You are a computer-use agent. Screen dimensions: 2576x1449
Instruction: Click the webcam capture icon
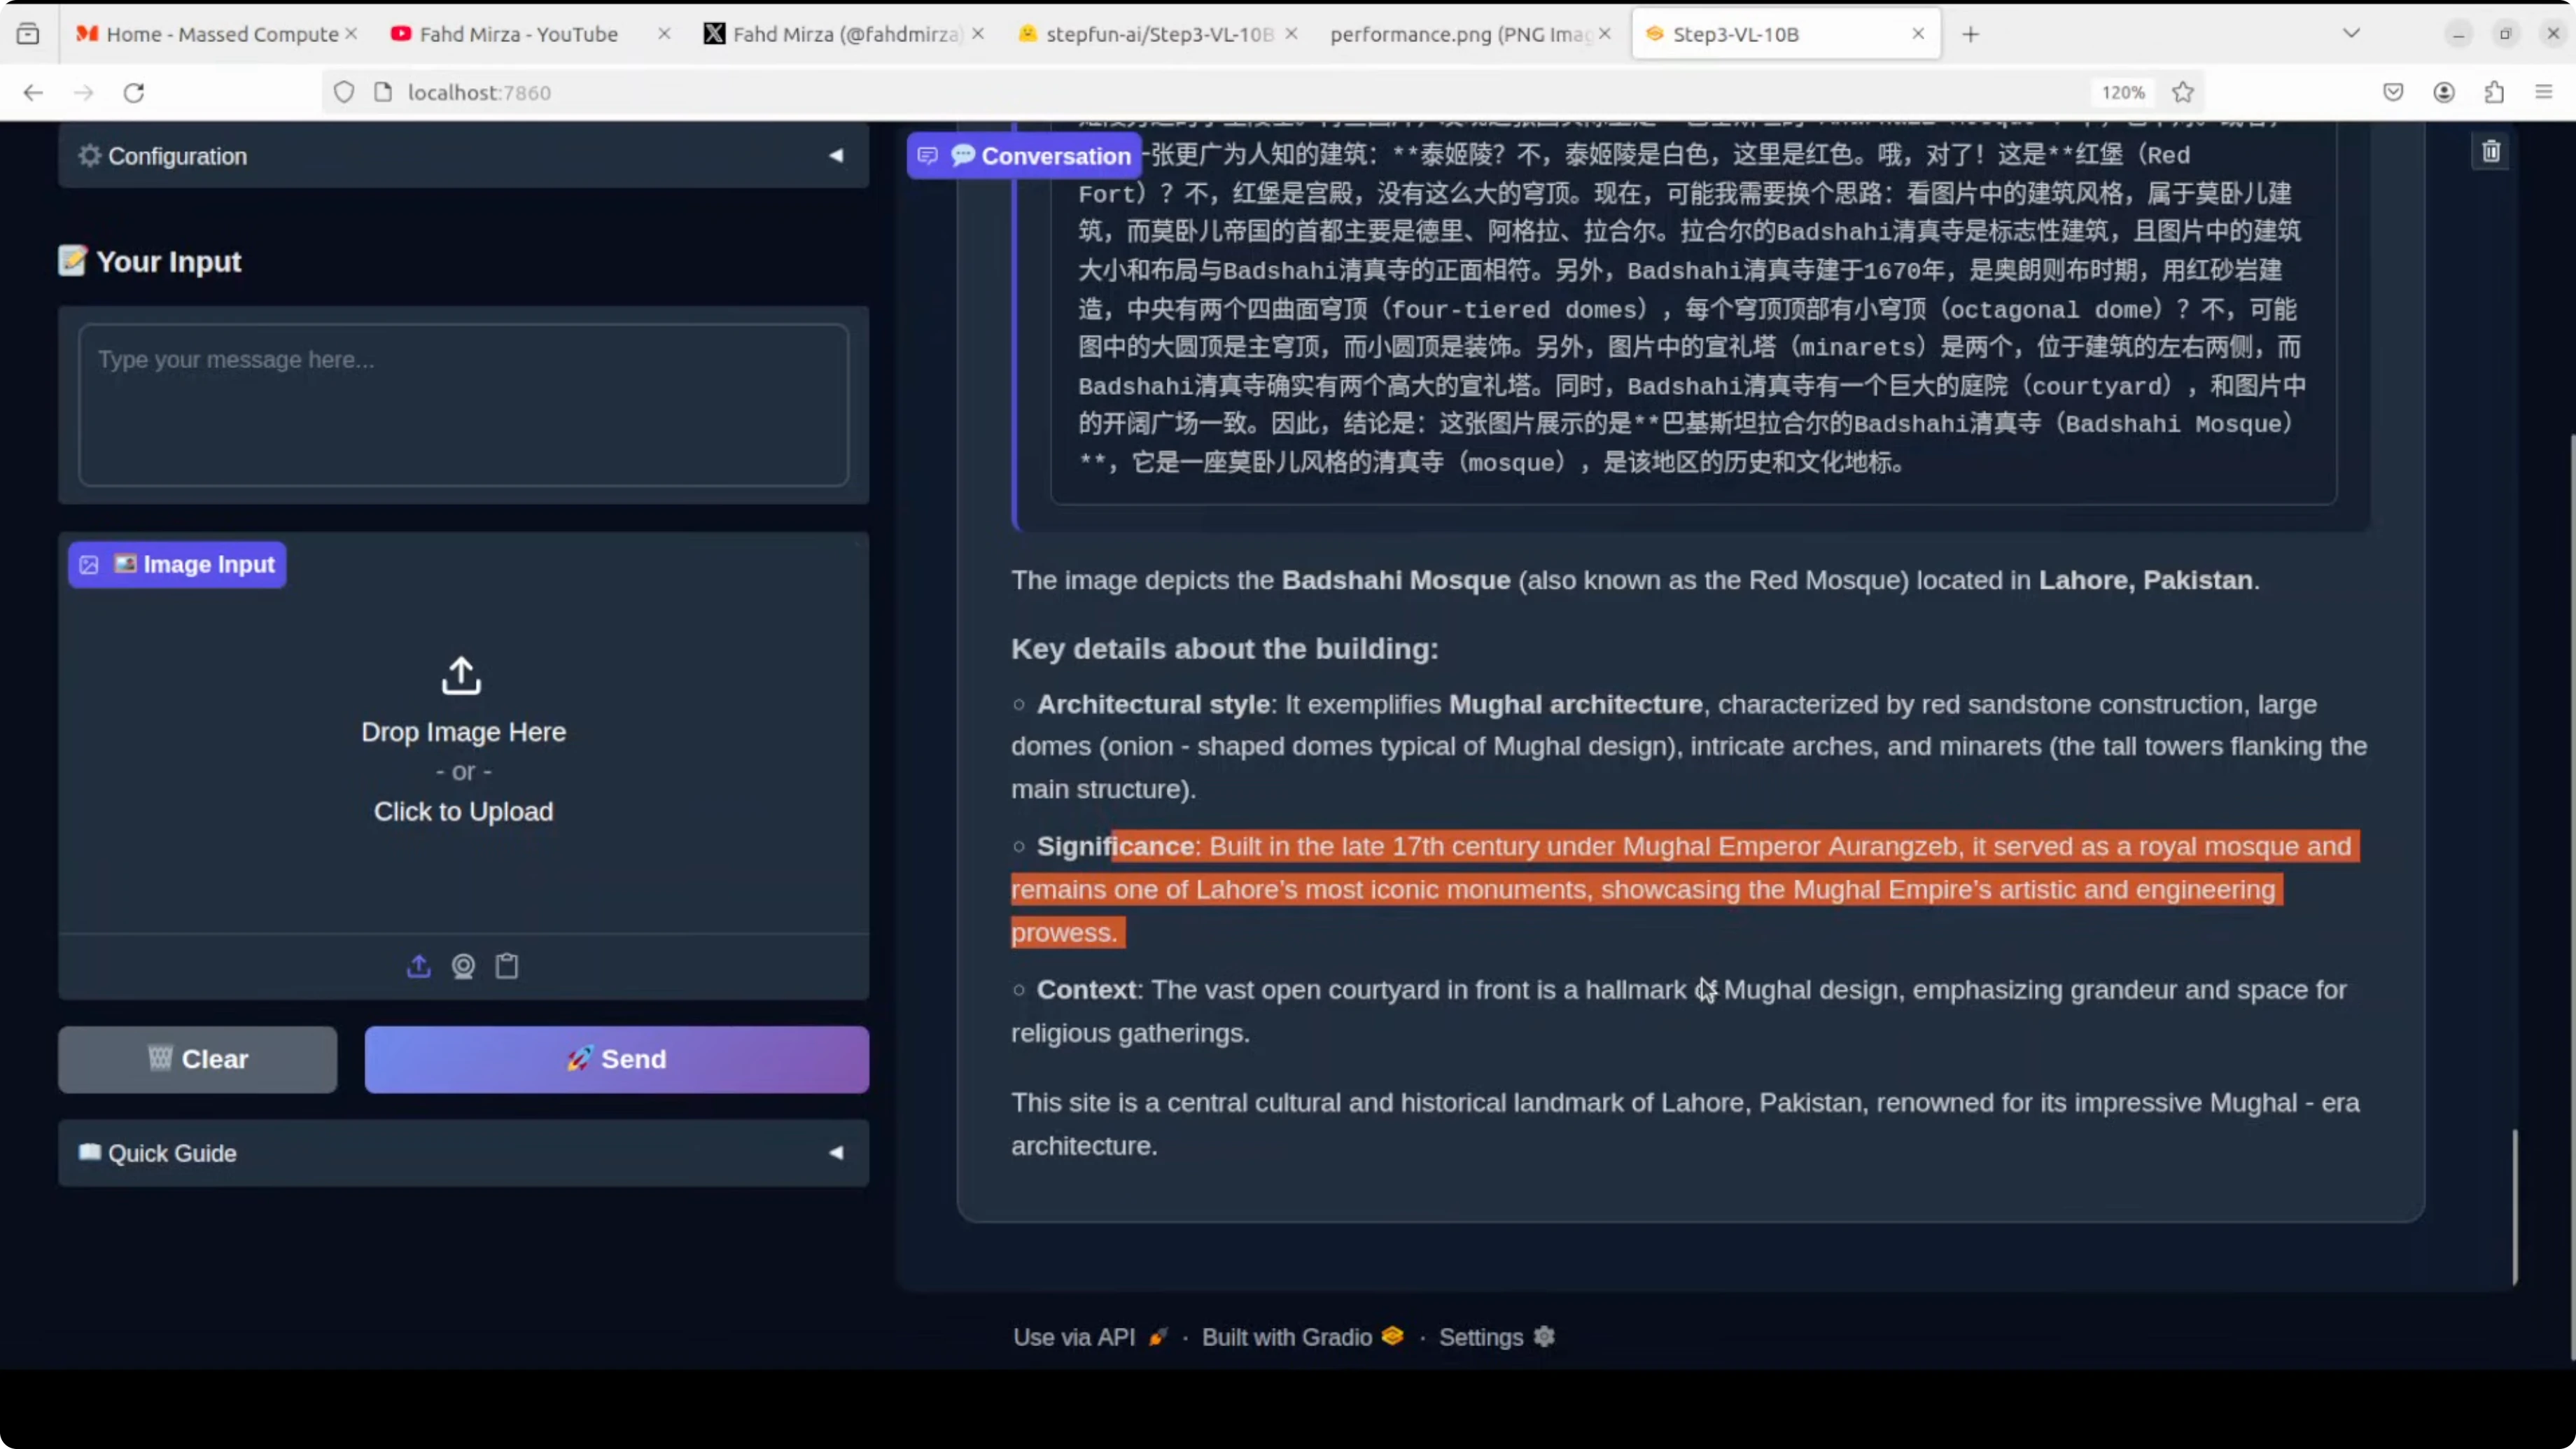pyautogui.click(x=463, y=966)
